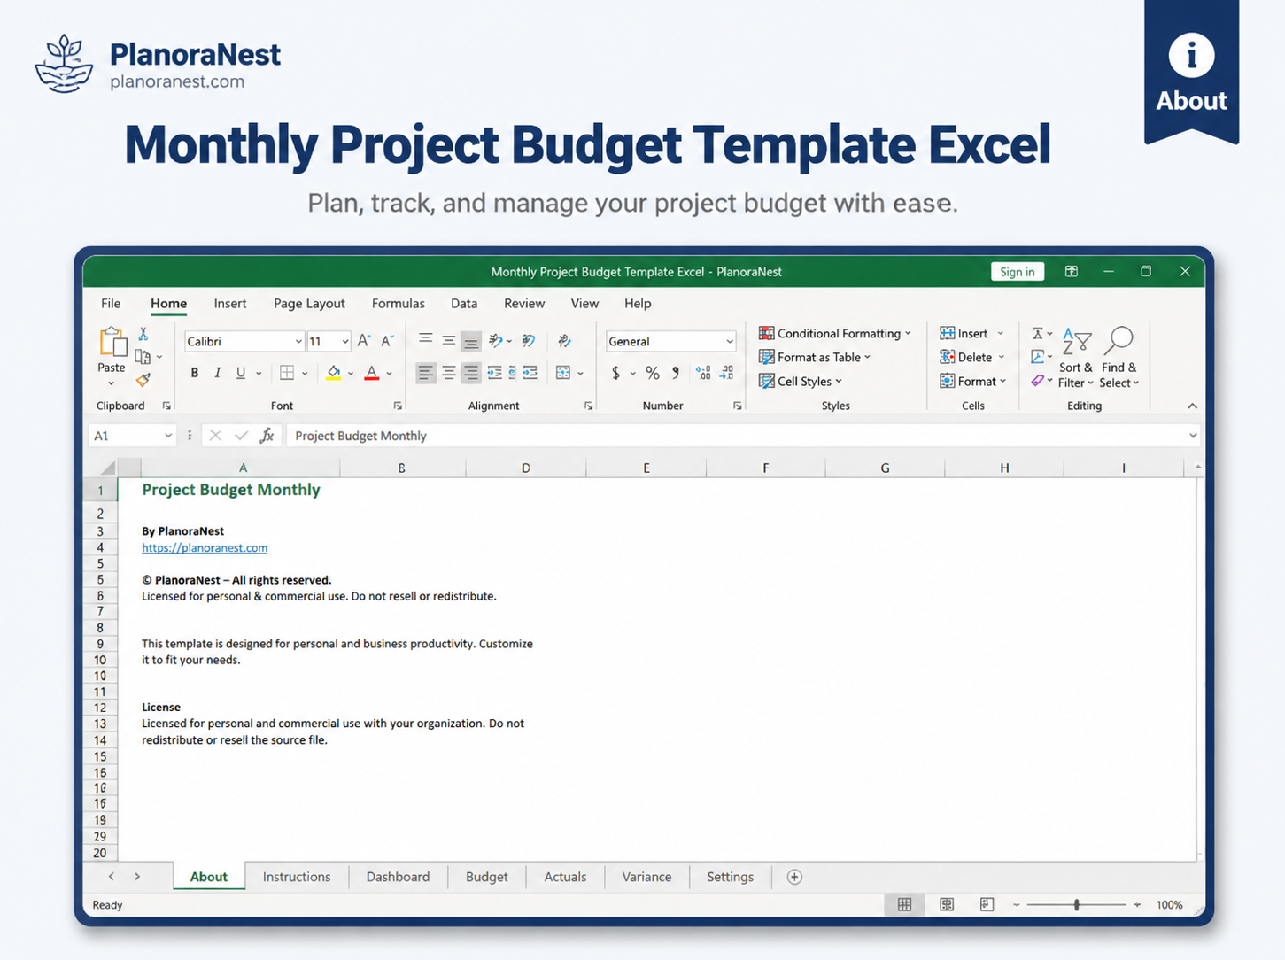The height and width of the screenshot is (960, 1285).
Task: Center text horizontally in Alignment group
Action: [x=449, y=373]
